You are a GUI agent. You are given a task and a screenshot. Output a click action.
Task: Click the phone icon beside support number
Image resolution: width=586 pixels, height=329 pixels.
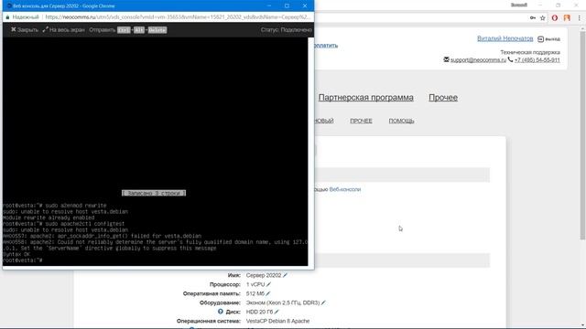510,59
